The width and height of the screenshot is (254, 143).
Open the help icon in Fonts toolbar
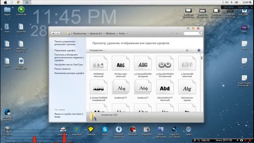point(199,50)
